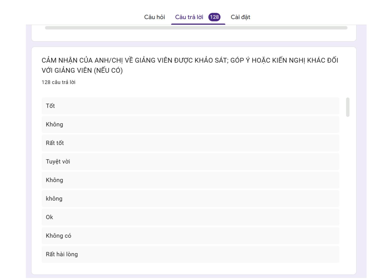Click the 'Rất hài lòng' response
Image resolution: width=392 pixels, height=279 pixels.
[x=190, y=254]
